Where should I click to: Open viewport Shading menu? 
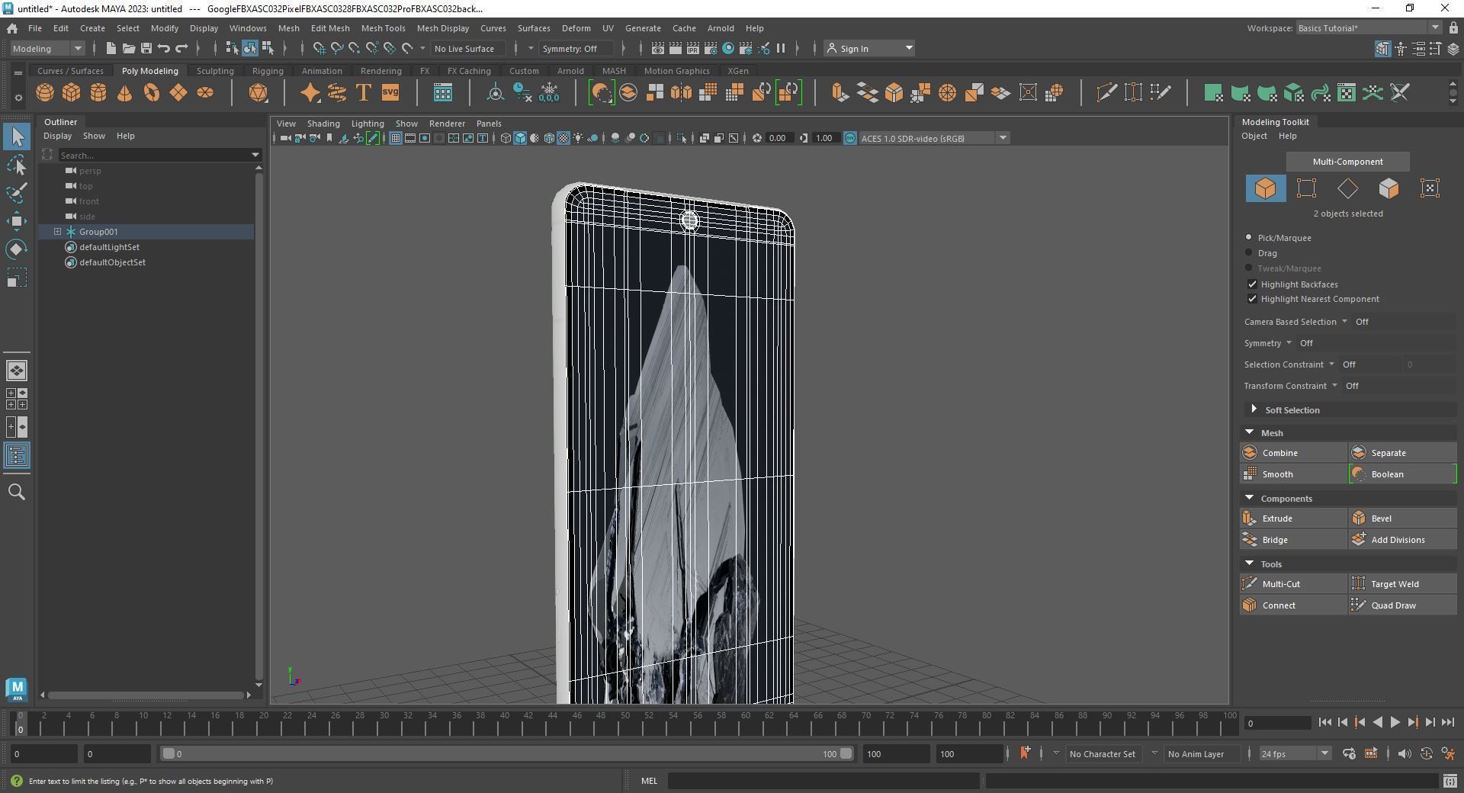(x=323, y=123)
